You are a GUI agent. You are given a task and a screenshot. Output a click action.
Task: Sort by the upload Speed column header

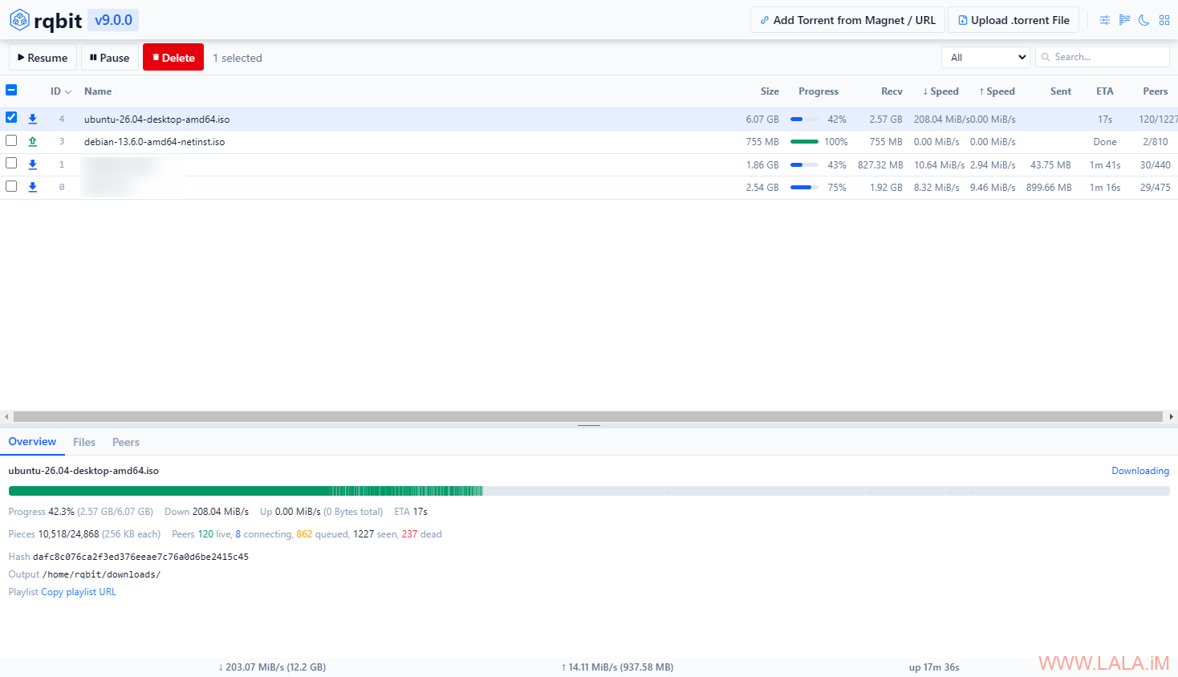[997, 91]
